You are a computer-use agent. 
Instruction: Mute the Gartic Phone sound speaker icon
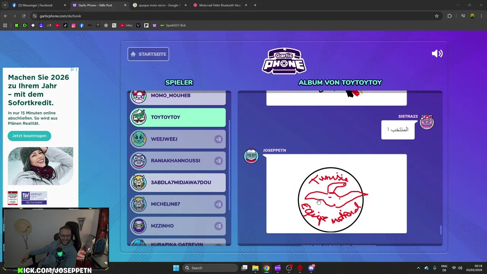437,54
